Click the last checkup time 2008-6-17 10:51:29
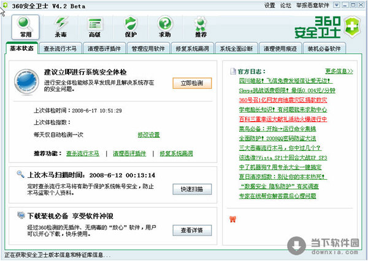Image resolution: width=368 pixels, height=261 pixels. pyautogui.click(x=97, y=111)
